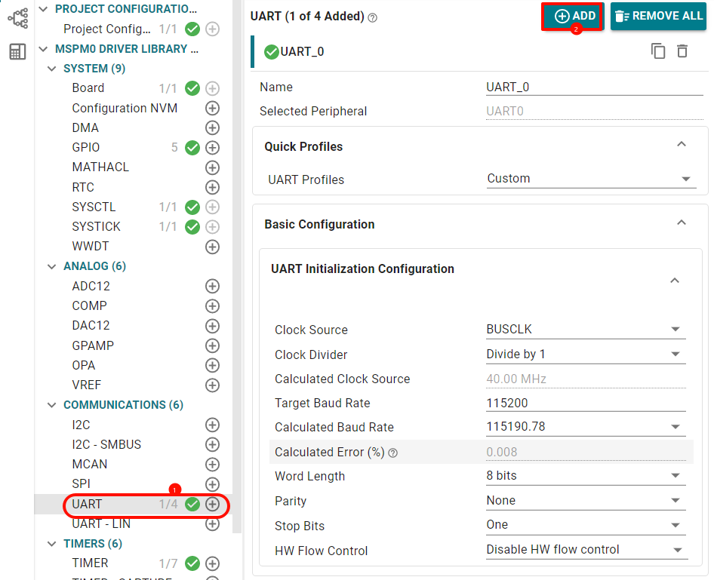Screen dimensions: 714x580
Task: Collapse the Basic Configuration section
Action: (x=682, y=223)
